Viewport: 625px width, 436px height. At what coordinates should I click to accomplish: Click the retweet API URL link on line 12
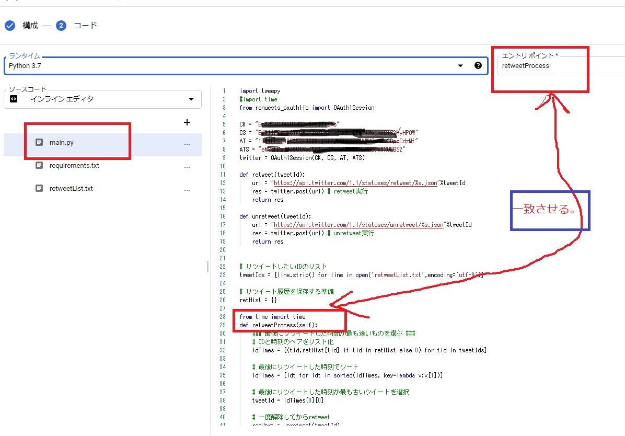coord(355,183)
